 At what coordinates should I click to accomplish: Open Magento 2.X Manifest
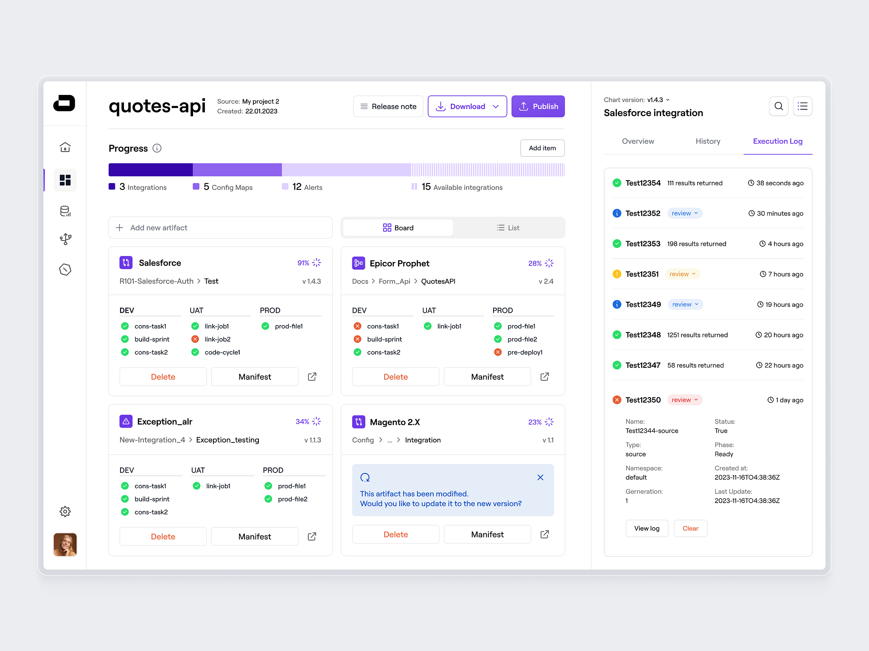[x=487, y=534]
